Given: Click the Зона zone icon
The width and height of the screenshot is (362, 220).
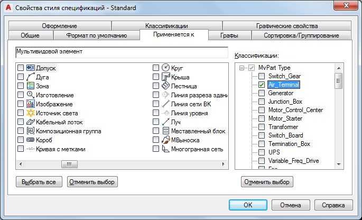Looking at the screenshot, I should [x=31, y=86].
